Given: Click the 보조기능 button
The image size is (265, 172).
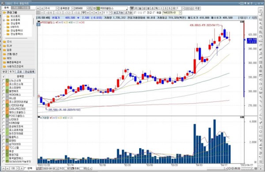Looking at the screenshot, I should pos(118,13).
